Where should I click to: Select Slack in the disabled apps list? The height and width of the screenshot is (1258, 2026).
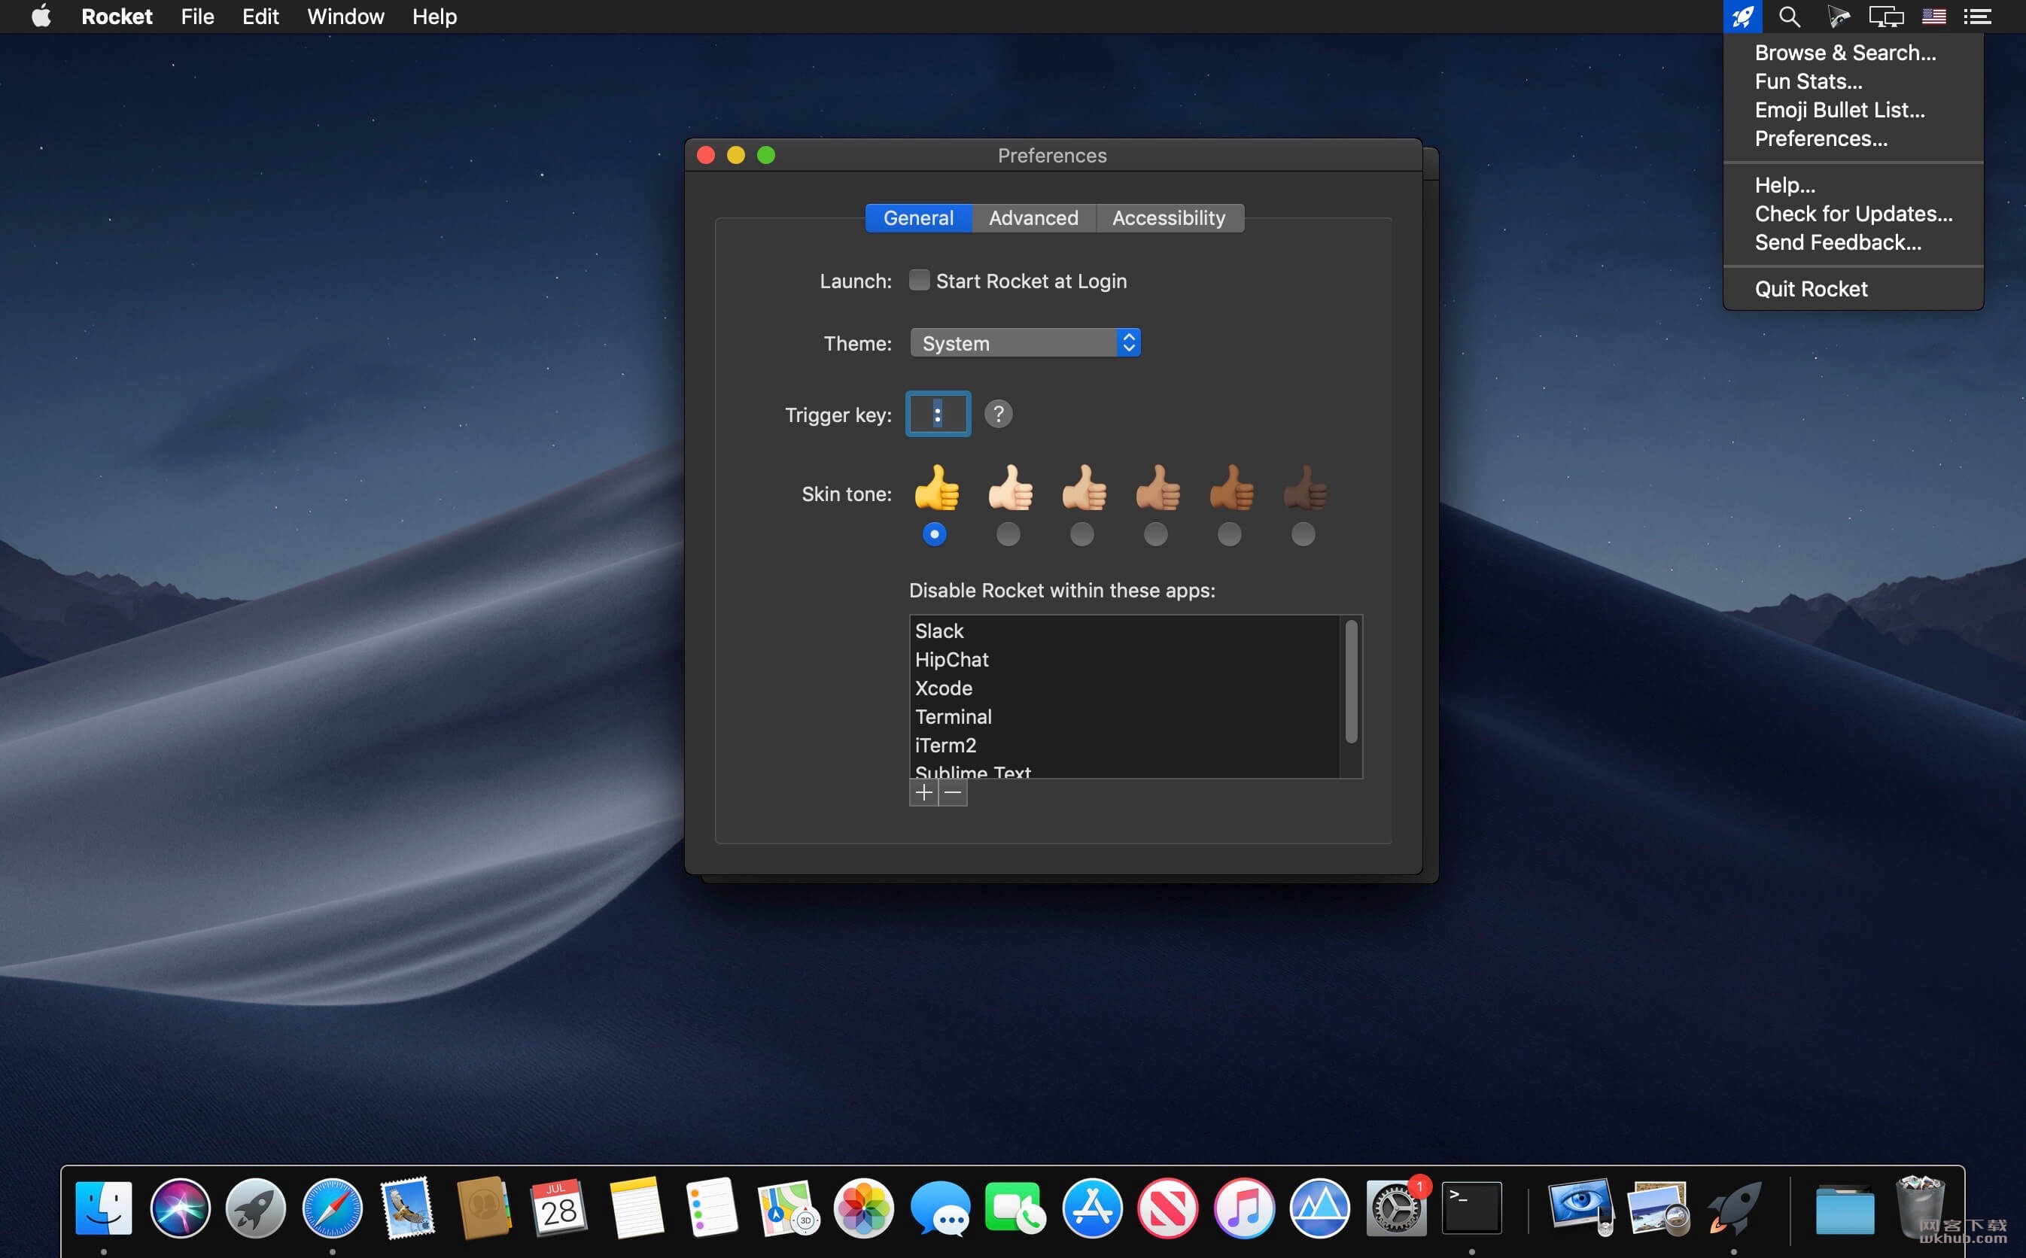(x=1125, y=631)
